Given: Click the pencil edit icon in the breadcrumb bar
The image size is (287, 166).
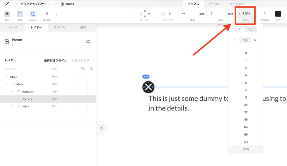Looking at the screenshot, I should [7, 4].
